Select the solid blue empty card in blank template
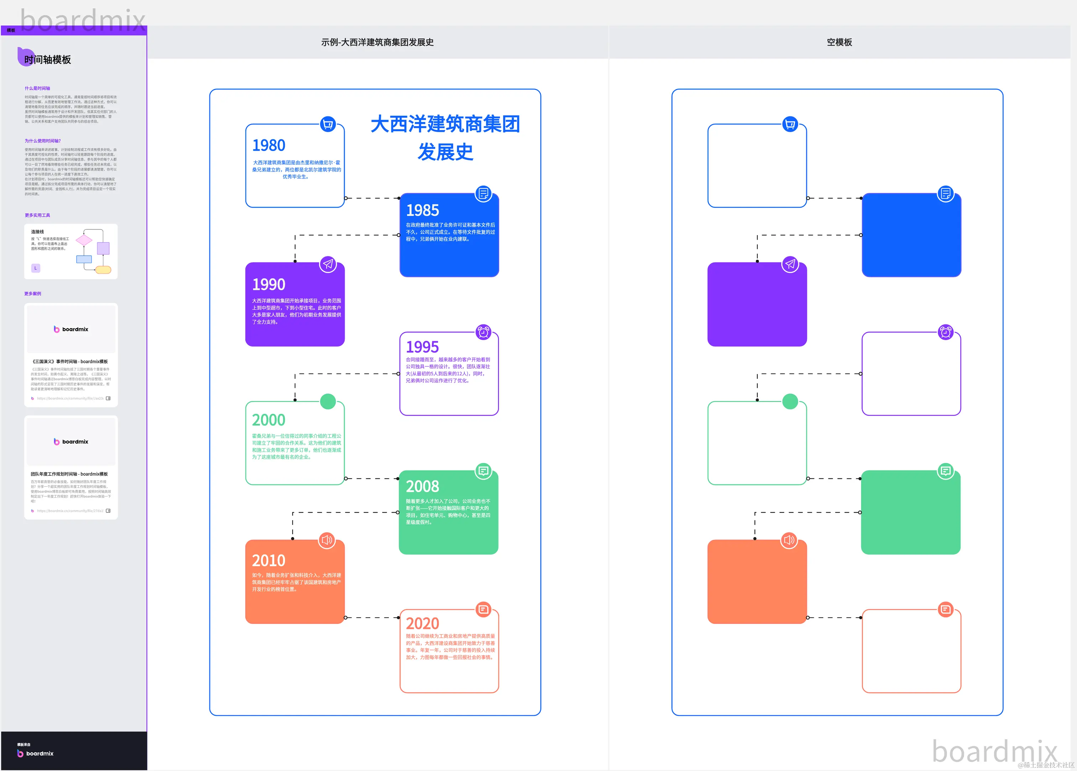The width and height of the screenshot is (1077, 771). coord(911,235)
